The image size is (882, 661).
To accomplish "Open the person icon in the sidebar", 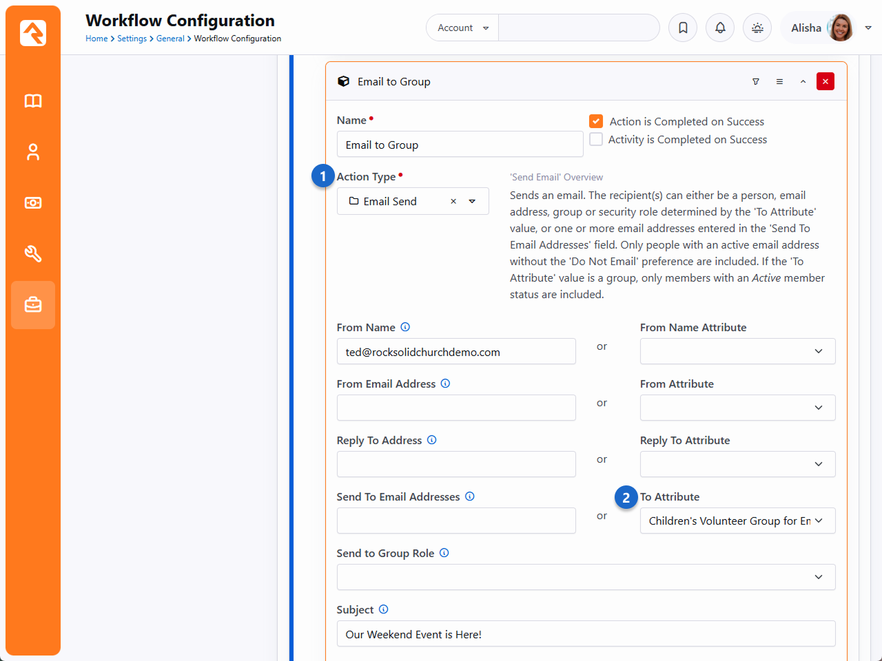I will tap(33, 152).
